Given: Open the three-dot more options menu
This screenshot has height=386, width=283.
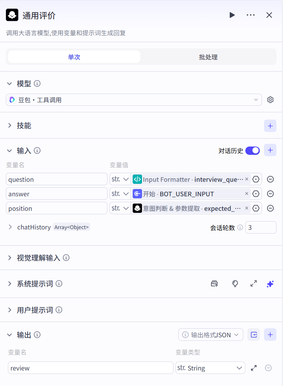Looking at the screenshot, I should (x=251, y=15).
